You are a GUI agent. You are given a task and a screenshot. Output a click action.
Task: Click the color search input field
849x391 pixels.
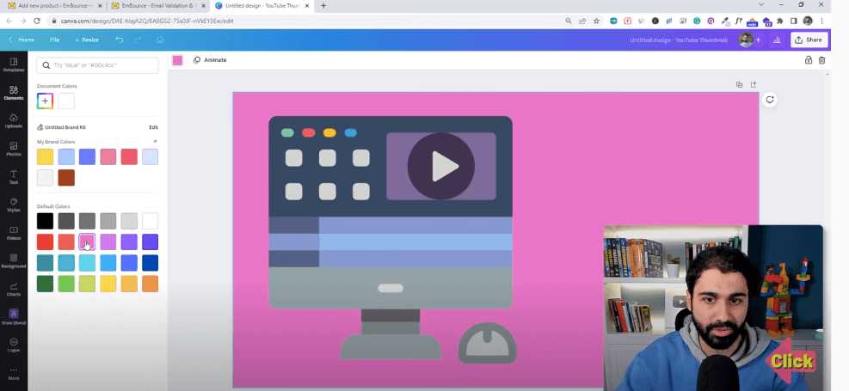(x=97, y=65)
